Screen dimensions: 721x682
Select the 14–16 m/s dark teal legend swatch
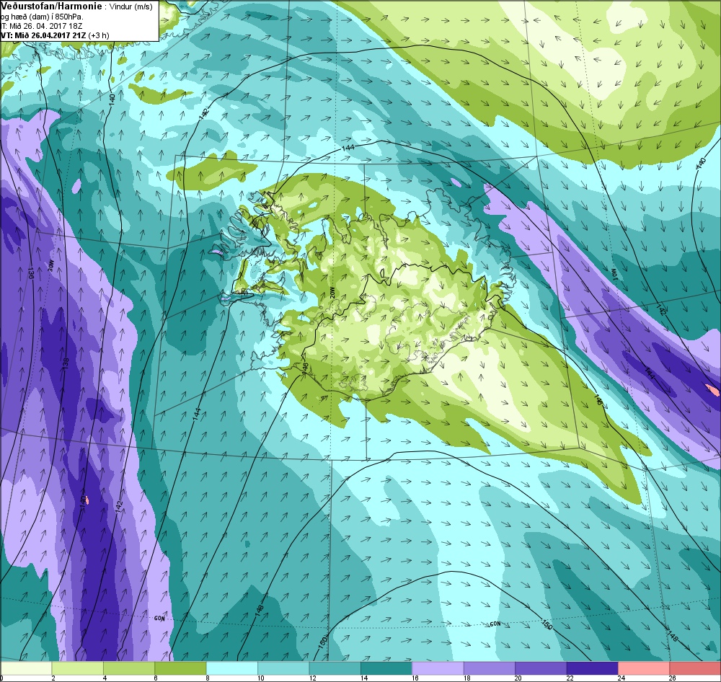pyautogui.click(x=386, y=668)
